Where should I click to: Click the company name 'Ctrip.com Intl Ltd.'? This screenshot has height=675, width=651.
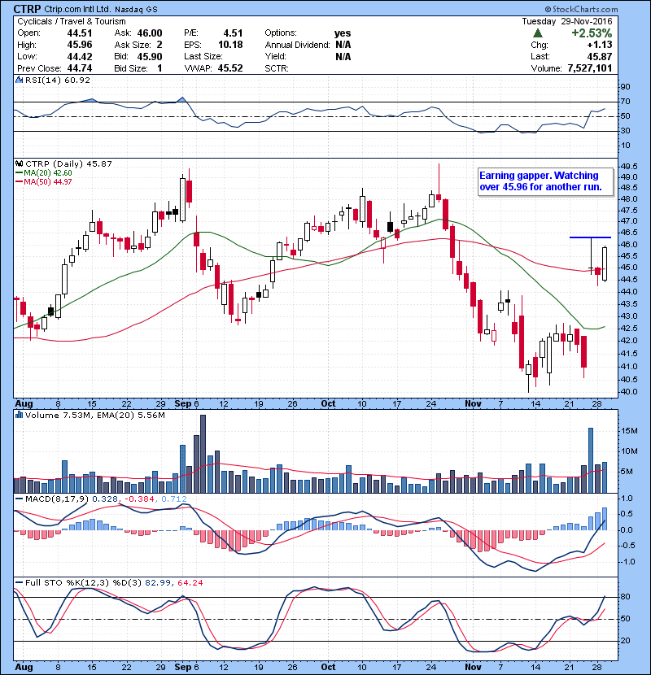(x=78, y=10)
